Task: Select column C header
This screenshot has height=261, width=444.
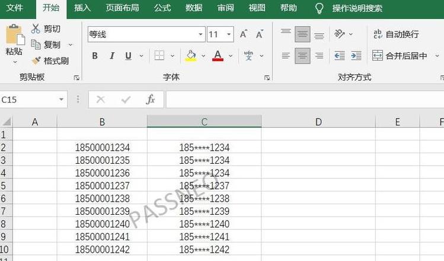Action: pos(204,122)
